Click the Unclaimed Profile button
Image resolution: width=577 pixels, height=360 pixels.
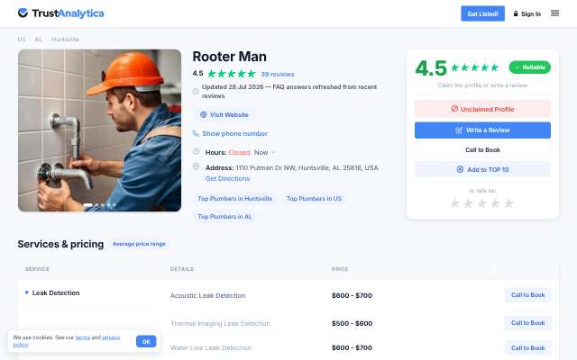[482, 109]
